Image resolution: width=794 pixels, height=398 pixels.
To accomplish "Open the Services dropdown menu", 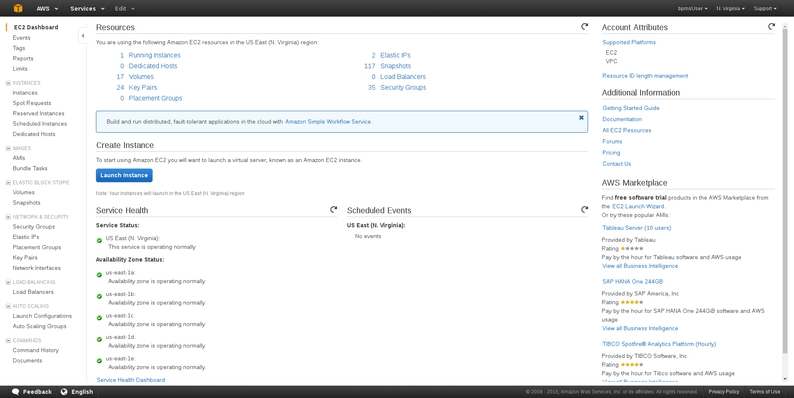I will click(87, 8).
